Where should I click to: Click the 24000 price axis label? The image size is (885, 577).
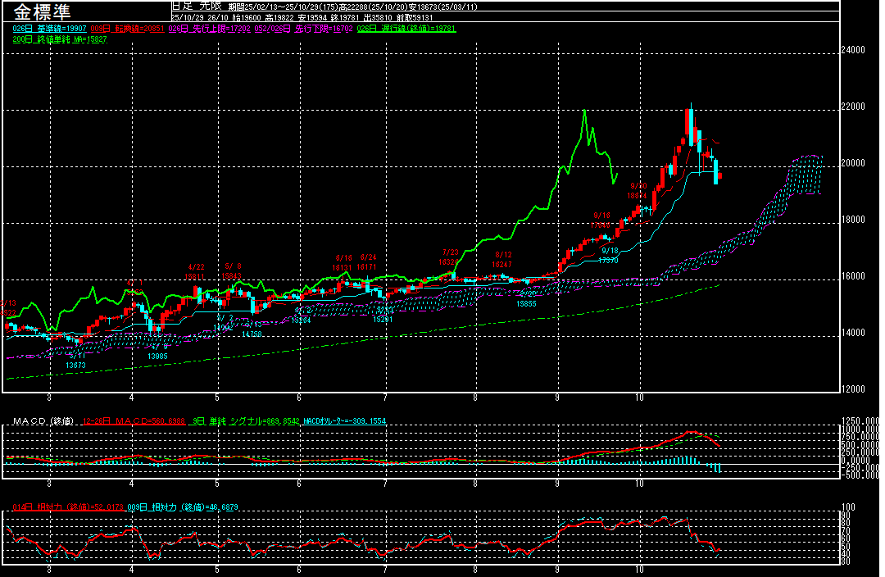click(x=854, y=50)
